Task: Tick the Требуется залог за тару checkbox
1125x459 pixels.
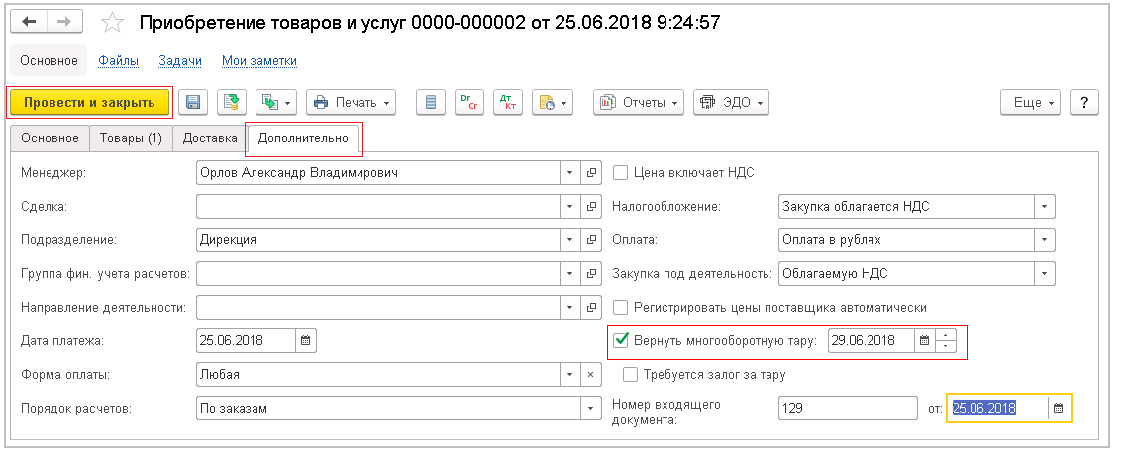Action: pyautogui.click(x=629, y=374)
